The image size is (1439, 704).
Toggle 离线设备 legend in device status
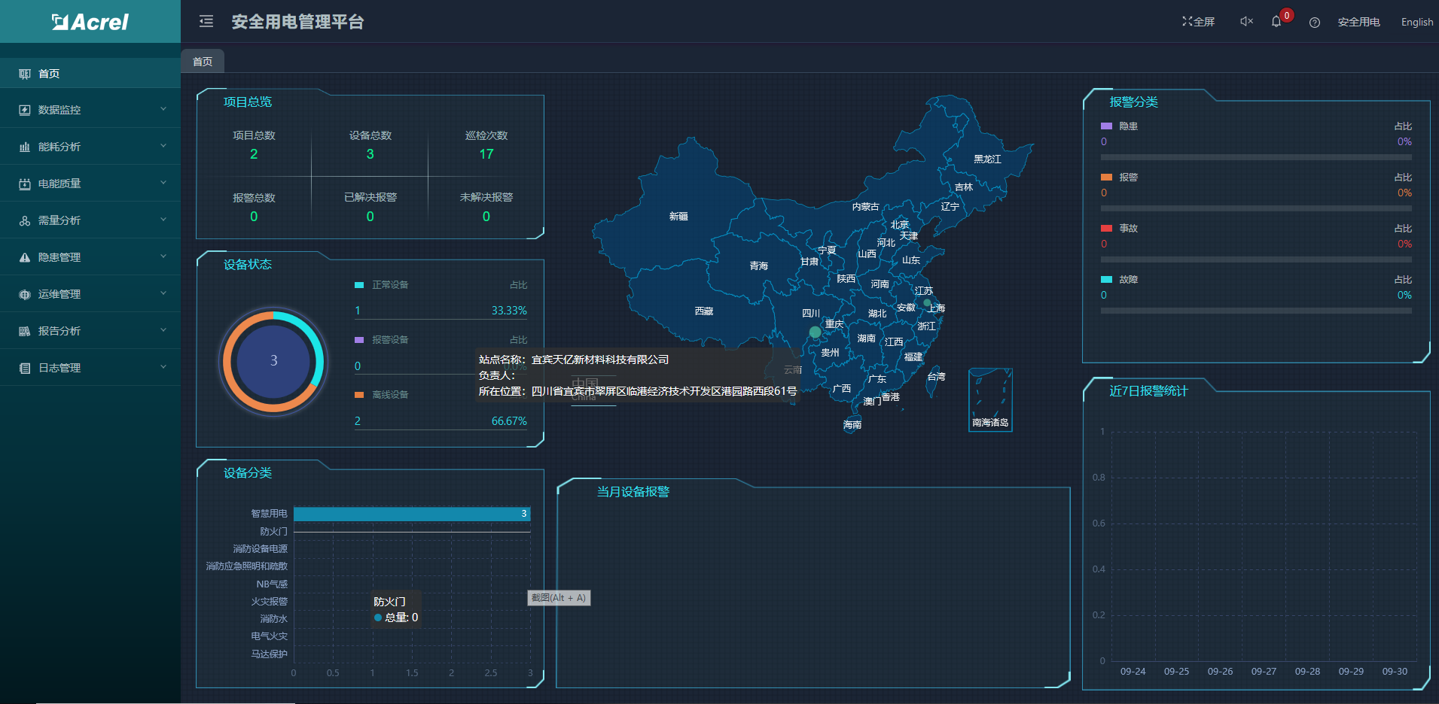click(x=383, y=395)
